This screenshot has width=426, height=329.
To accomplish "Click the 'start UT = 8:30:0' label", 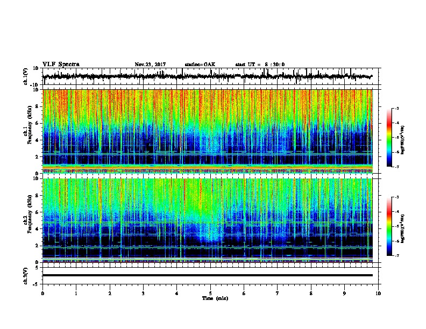I will (260, 65).
